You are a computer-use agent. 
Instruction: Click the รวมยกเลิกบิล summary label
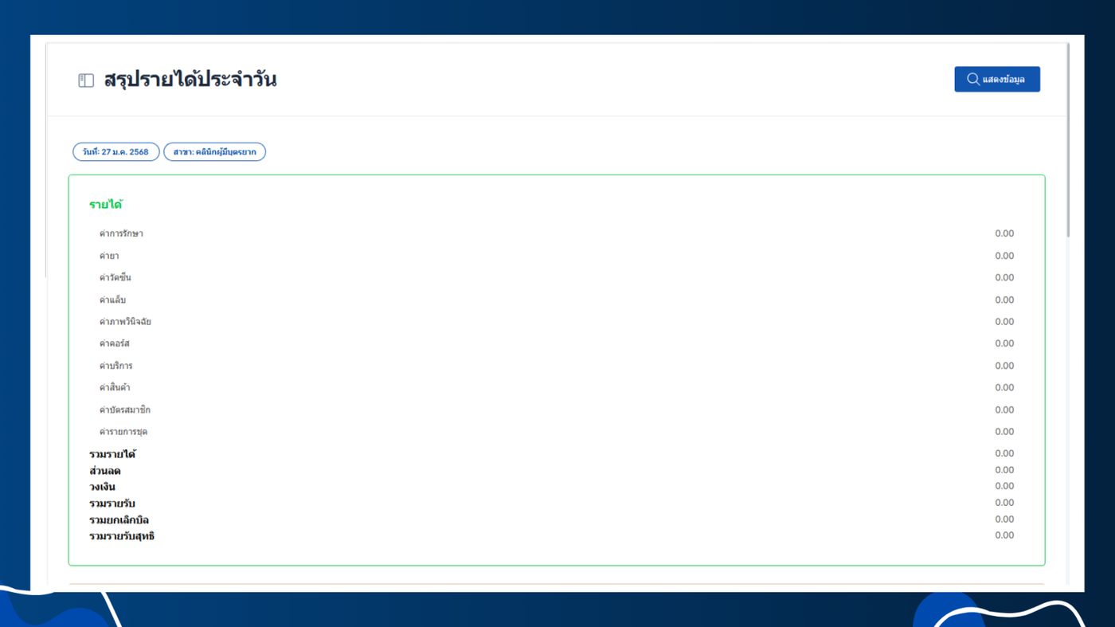click(119, 520)
